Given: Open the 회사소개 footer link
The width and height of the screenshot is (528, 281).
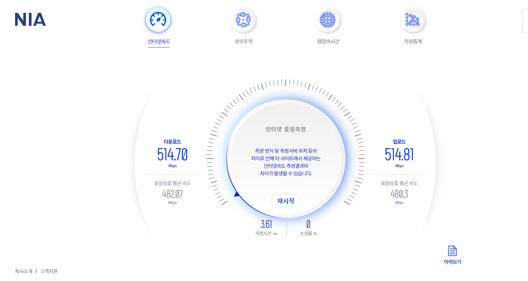Looking at the screenshot, I should (24, 271).
